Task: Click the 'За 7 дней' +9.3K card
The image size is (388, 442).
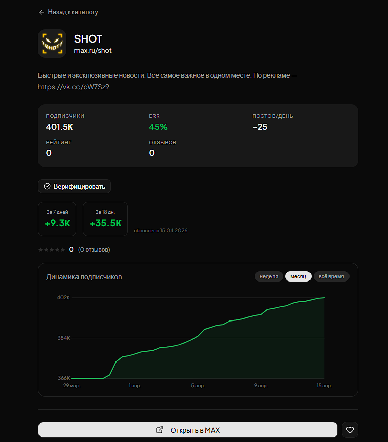Action: [x=57, y=219]
